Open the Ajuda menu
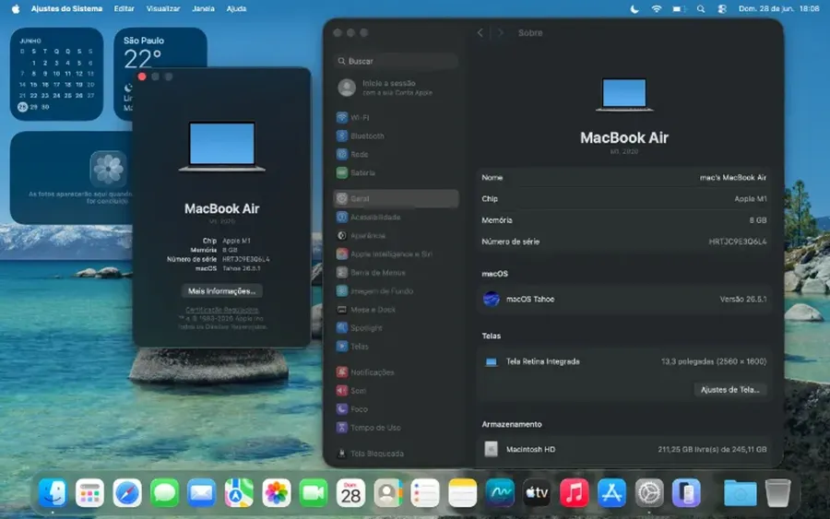This screenshot has width=830, height=519. 236,8
